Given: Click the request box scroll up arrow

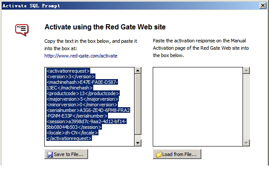Looking at the screenshot, I should pos(138,70).
